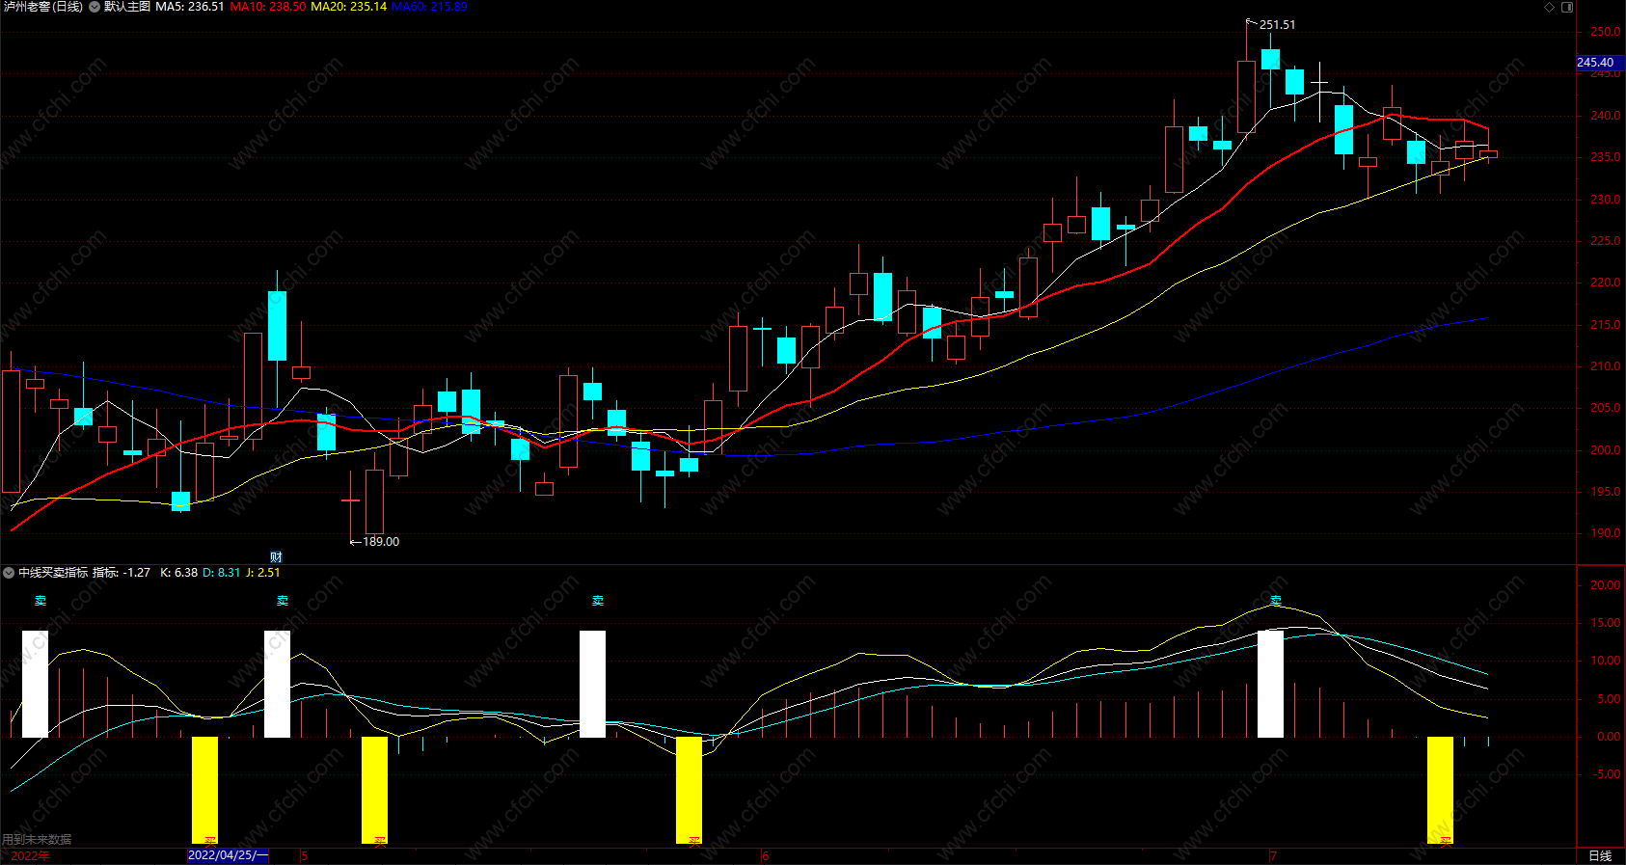This screenshot has width=1626, height=865.
Task: Click the date marker 2022/04/25/一
Action: coord(228,855)
